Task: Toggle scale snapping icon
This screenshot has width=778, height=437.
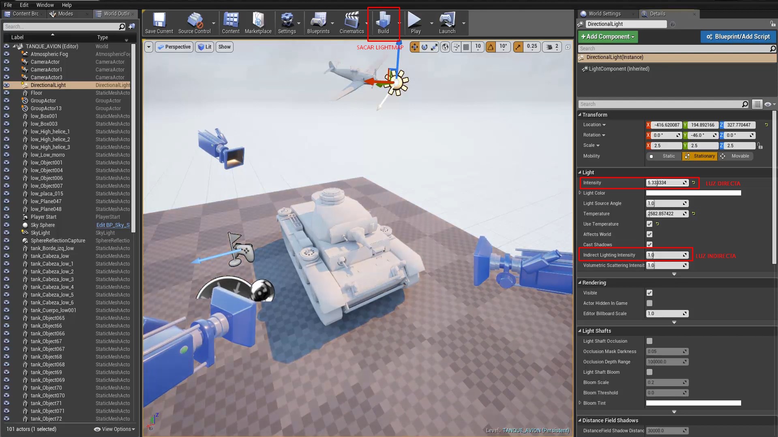Action: pyautogui.click(x=518, y=47)
